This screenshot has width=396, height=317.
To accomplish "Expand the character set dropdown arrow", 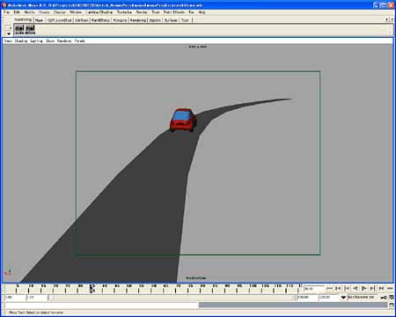I will coord(343,298).
